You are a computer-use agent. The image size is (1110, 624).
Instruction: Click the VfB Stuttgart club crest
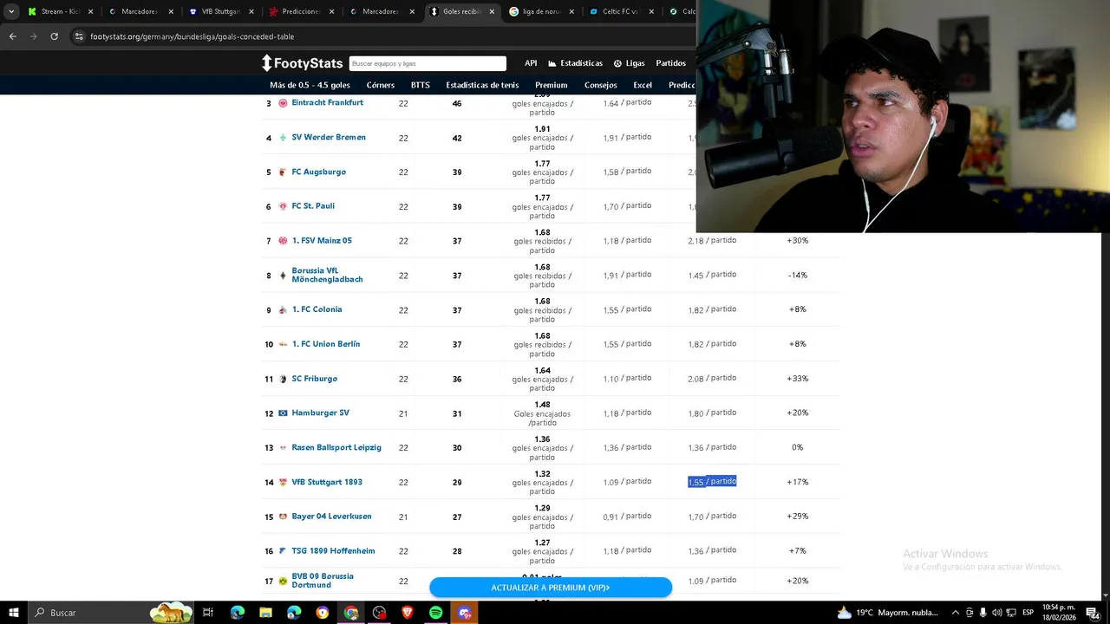[x=283, y=482]
